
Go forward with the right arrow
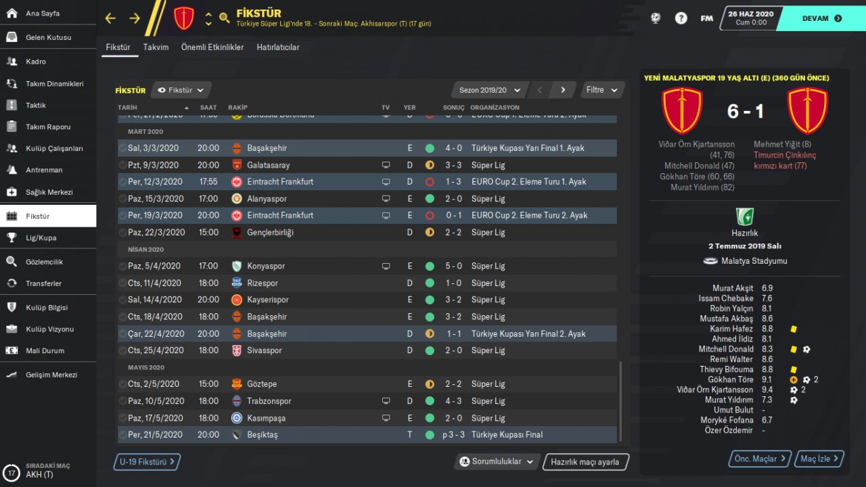(x=135, y=18)
